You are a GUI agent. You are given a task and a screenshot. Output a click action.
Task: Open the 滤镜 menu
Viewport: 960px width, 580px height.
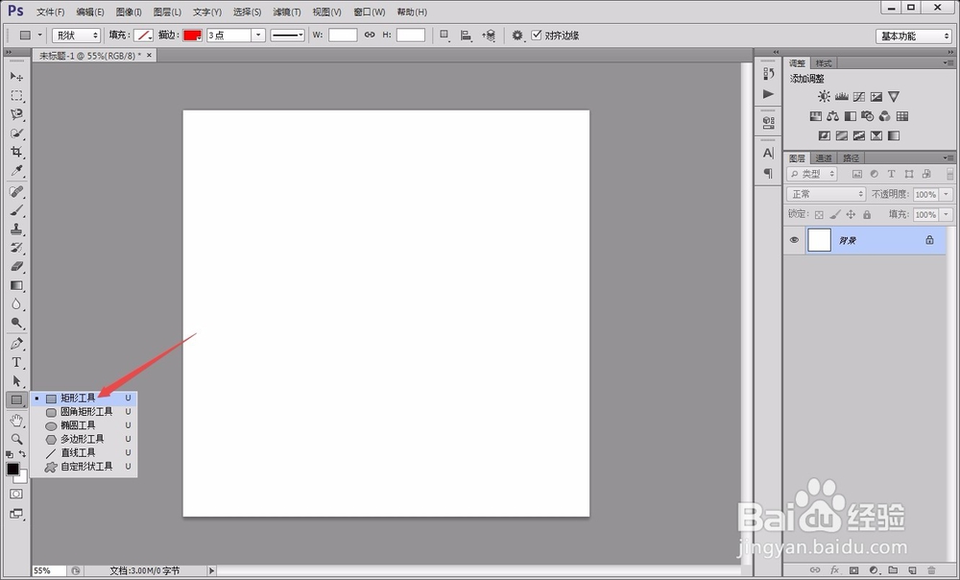(x=286, y=12)
